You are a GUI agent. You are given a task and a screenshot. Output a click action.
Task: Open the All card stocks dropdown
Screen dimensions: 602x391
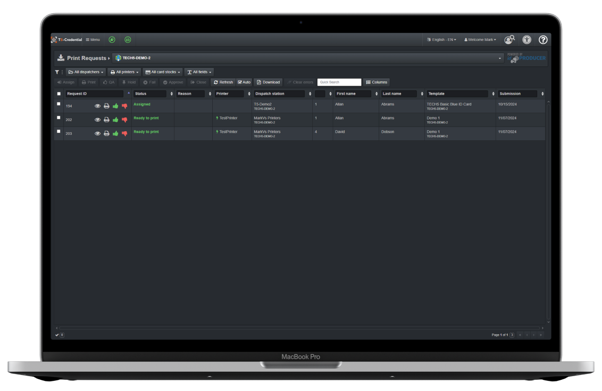(x=163, y=72)
